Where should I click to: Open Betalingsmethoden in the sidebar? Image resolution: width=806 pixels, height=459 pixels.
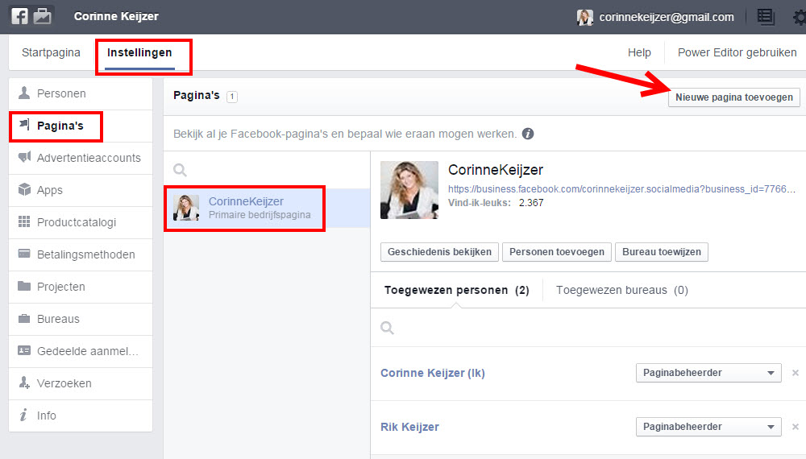tap(85, 254)
